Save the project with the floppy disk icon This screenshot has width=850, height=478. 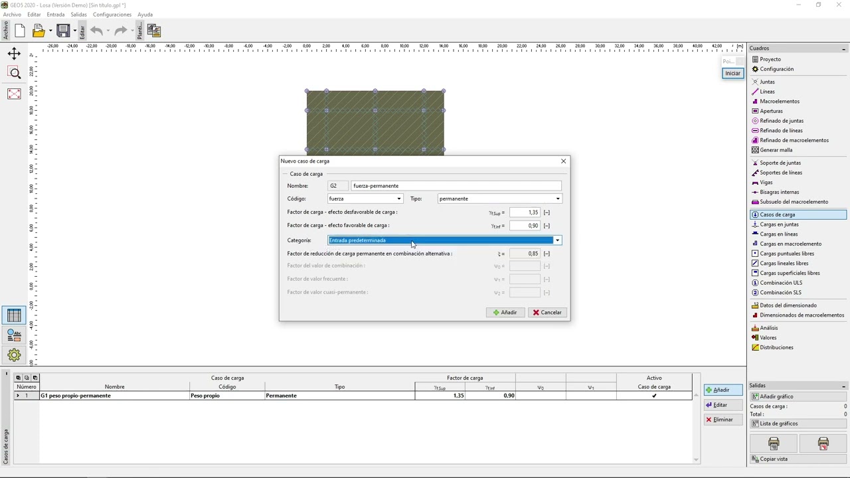click(x=63, y=31)
